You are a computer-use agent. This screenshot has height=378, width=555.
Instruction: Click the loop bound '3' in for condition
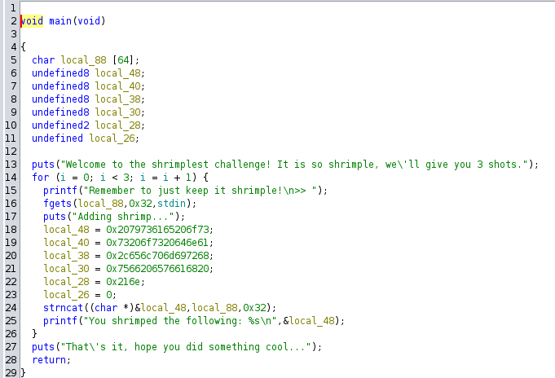[126, 178]
